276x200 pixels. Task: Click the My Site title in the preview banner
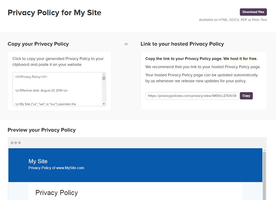38,161
